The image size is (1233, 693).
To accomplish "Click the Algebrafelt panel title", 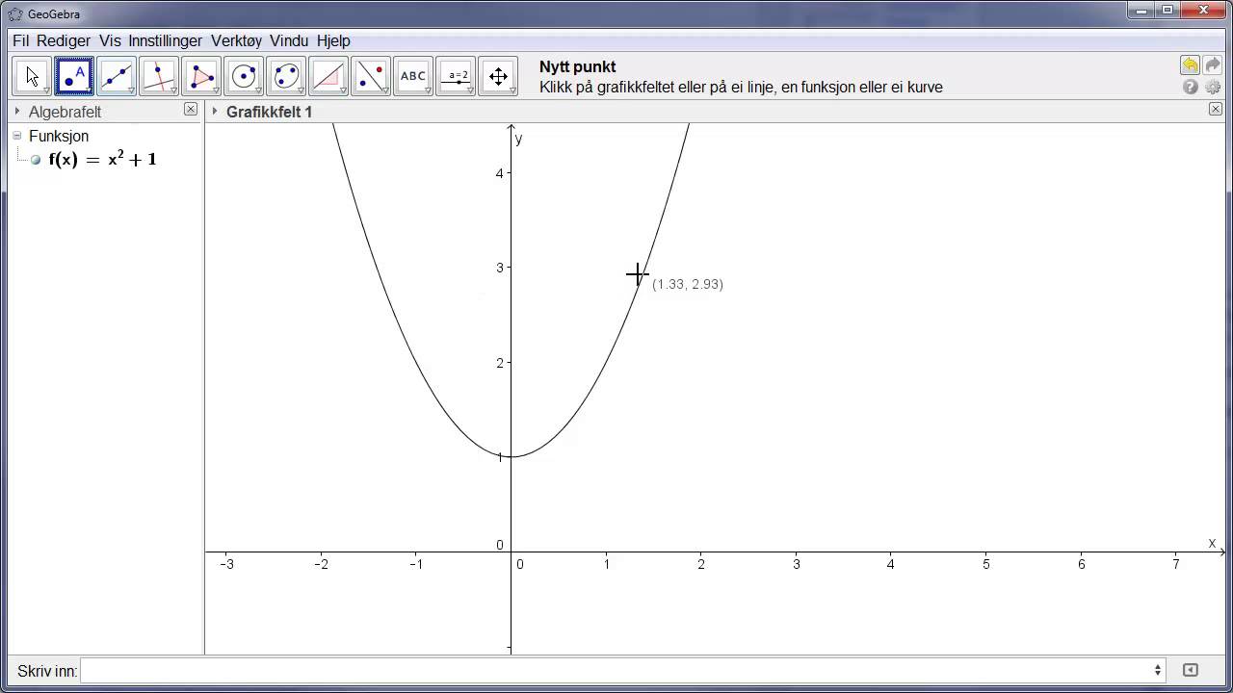I will [x=65, y=112].
